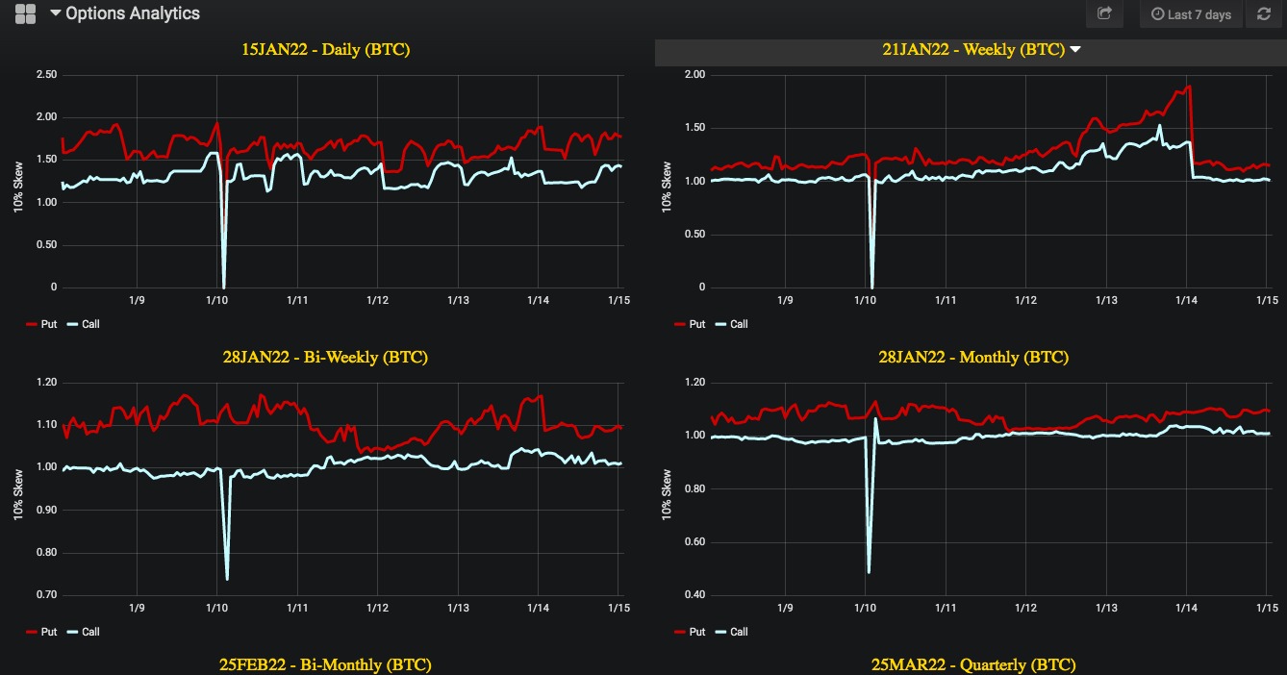Click the 0.70 y-axis value in the Bi-Weekly chart
Image resolution: width=1287 pixels, height=675 pixels.
[x=45, y=595]
